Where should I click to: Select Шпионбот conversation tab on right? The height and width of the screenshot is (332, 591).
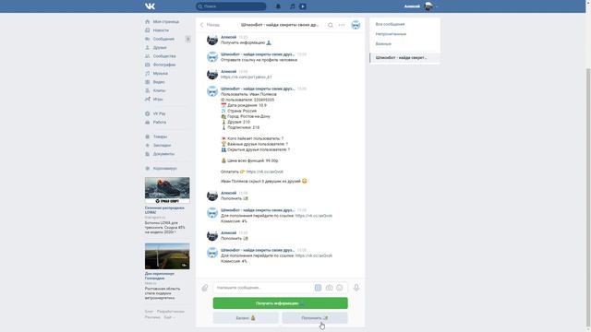point(404,57)
